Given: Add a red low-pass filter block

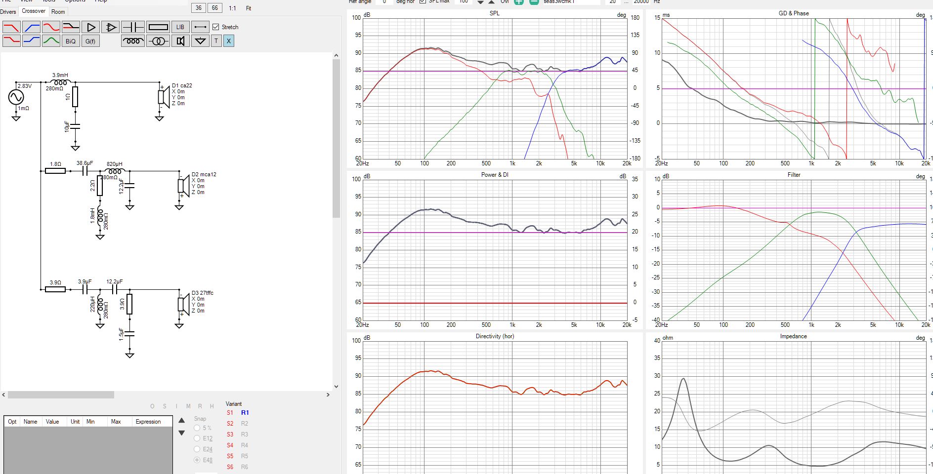Looking at the screenshot, I should coord(11,27).
